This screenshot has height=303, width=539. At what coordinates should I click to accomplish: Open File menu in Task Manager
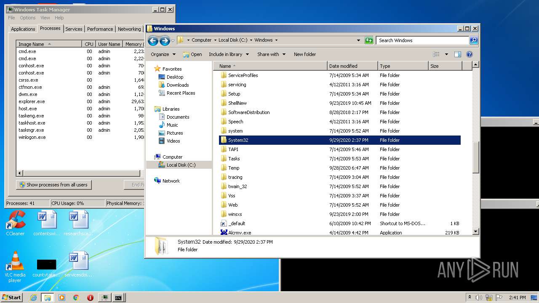click(x=11, y=18)
